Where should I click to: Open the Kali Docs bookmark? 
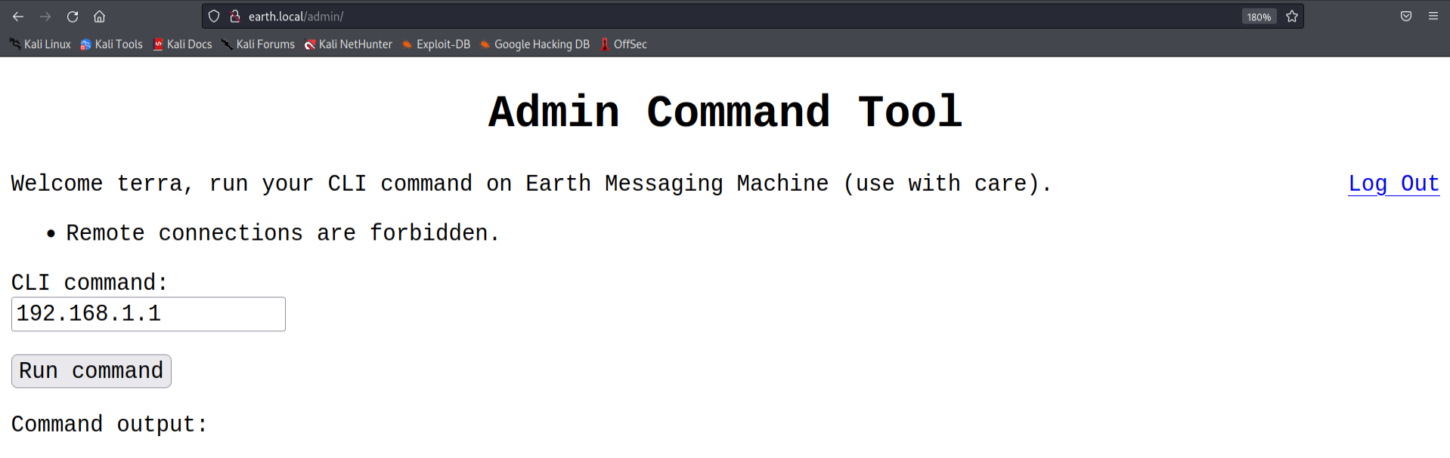click(x=183, y=45)
